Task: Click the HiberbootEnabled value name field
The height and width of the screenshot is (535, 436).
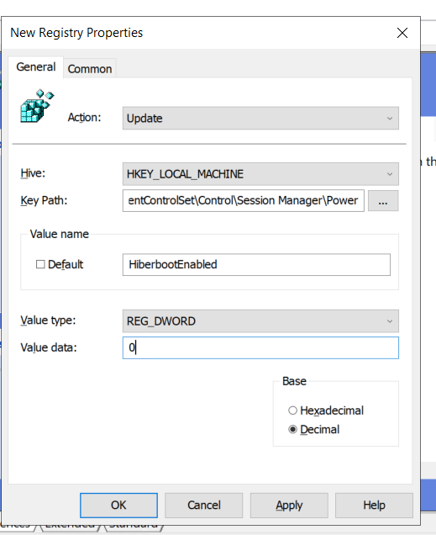Action: 256,264
